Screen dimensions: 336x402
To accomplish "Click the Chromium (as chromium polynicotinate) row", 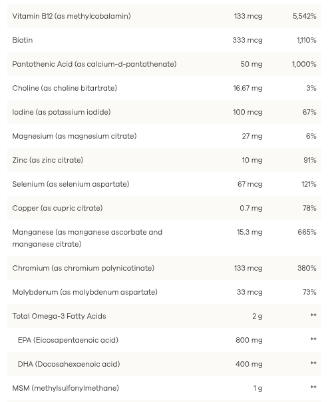I will click(164, 268).
